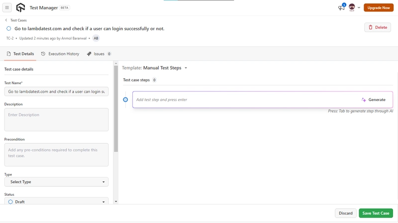398x223 pixels.
Task: Click the AB assignee avatar badge
Action: [x=96, y=38]
